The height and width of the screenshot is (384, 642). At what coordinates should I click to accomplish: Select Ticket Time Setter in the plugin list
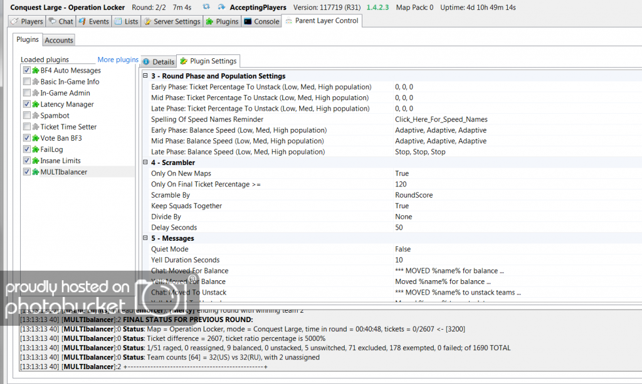[x=68, y=127]
